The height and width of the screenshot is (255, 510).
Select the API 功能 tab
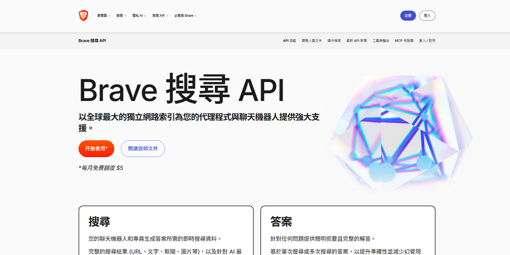pos(290,41)
